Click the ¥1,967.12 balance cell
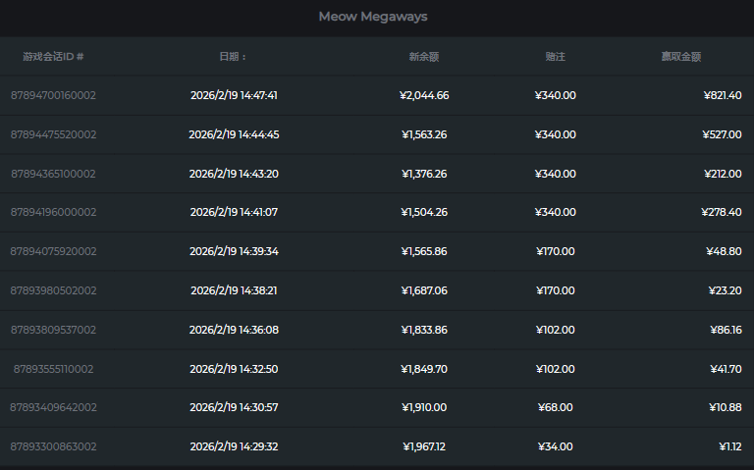This screenshot has height=470, width=754. tap(424, 446)
